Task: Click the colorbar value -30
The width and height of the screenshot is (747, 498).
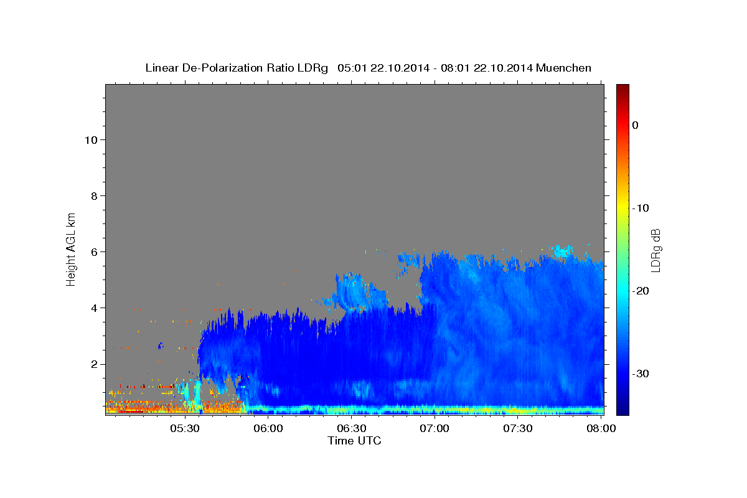Action: point(641,374)
